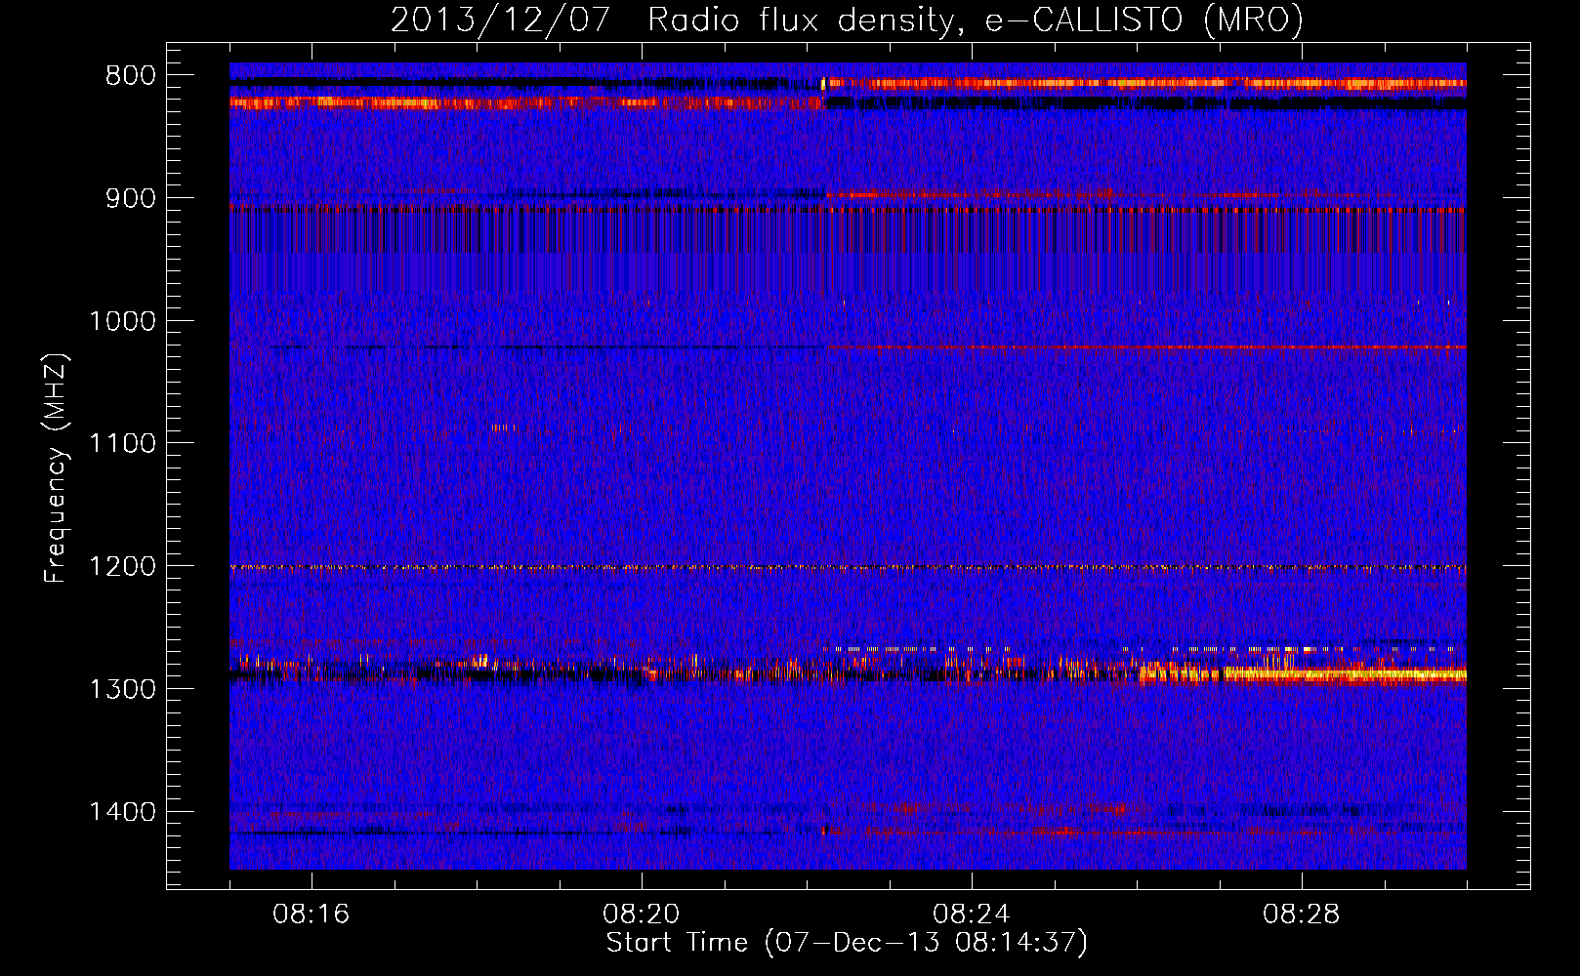Click the '08:24' time axis label
The height and width of the screenshot is (976, 1580).
(x=972, y=915)
